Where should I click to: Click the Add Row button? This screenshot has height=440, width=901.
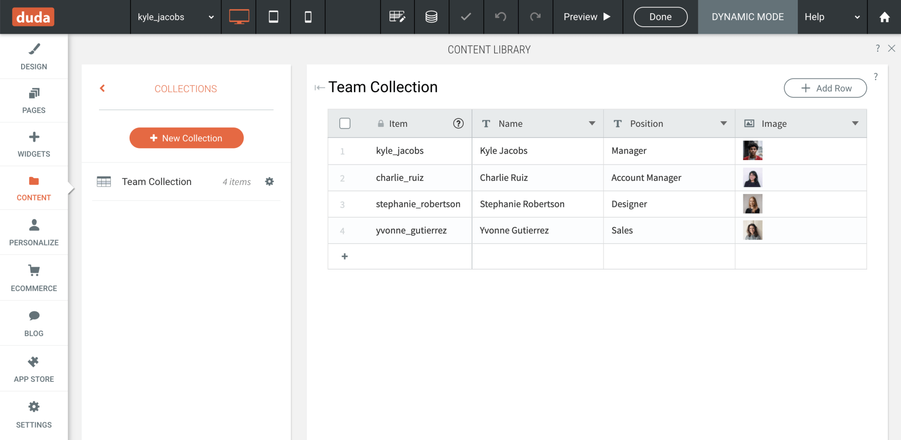pos(825,88)
